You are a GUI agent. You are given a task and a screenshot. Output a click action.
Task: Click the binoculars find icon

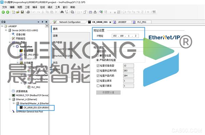pyautogui.click(x=62, y=12)
